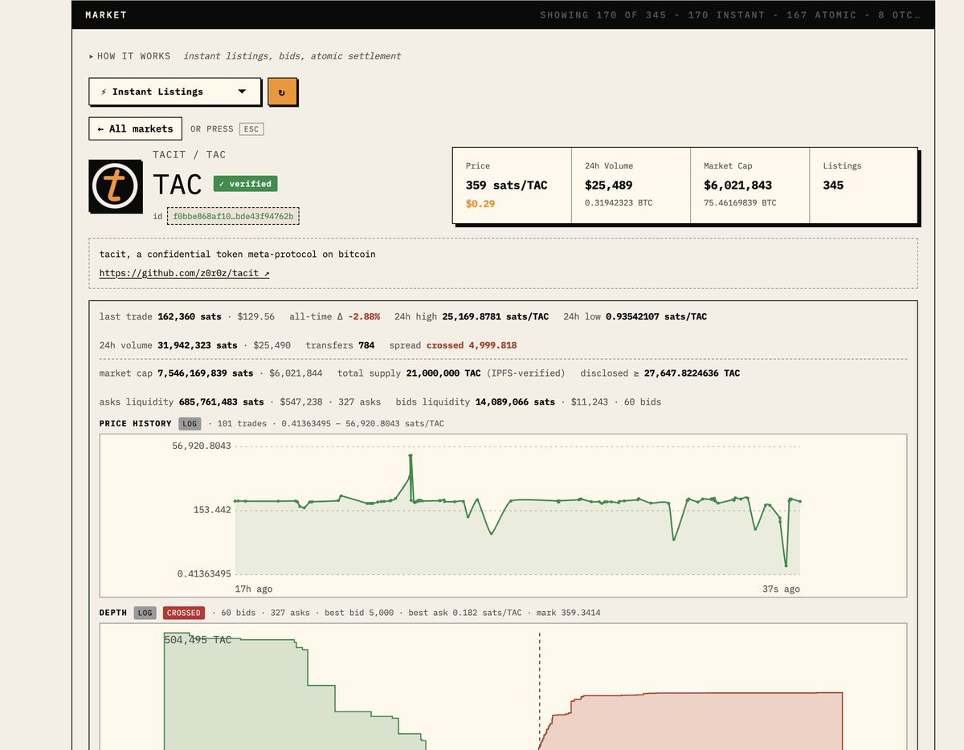Screen dimensions: 964x750
Task: Click the price spike peak on chart
Action: pos(411,456)
